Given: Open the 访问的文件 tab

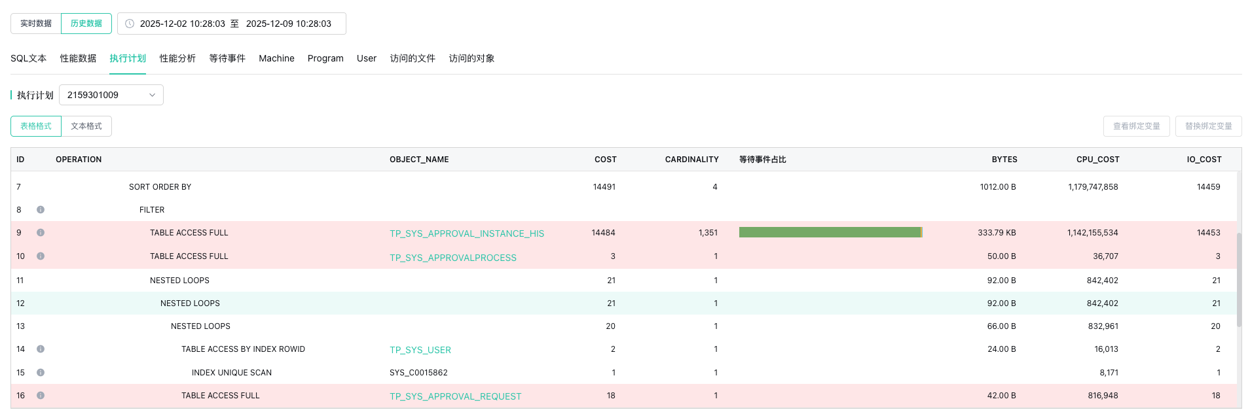Looking at the screenshot, I should tap(413, 58).
